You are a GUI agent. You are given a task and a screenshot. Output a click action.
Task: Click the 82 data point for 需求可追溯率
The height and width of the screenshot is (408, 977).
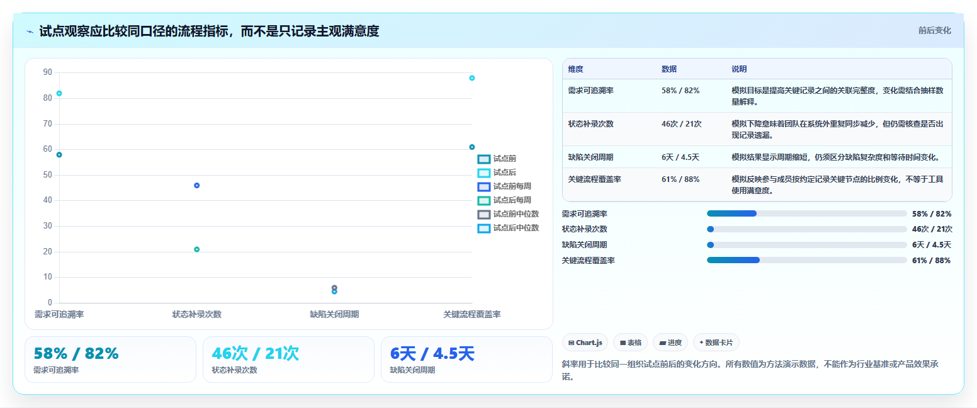pos(59,93)
